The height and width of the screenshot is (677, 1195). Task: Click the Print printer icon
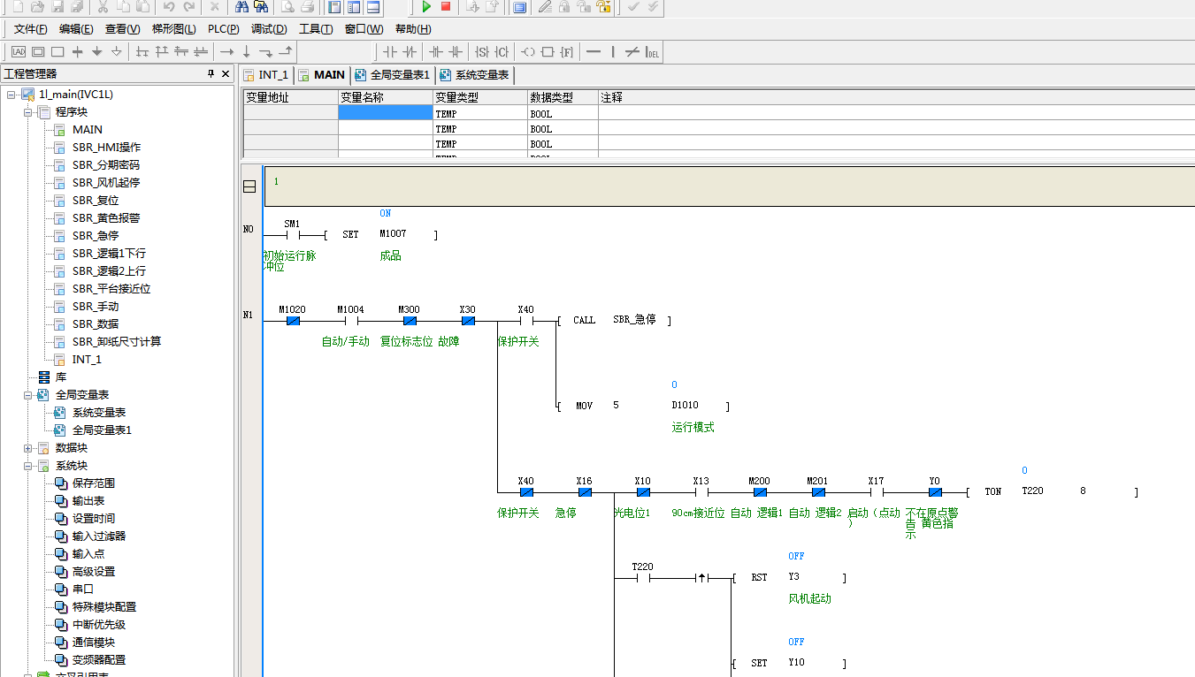coord(307,6)
